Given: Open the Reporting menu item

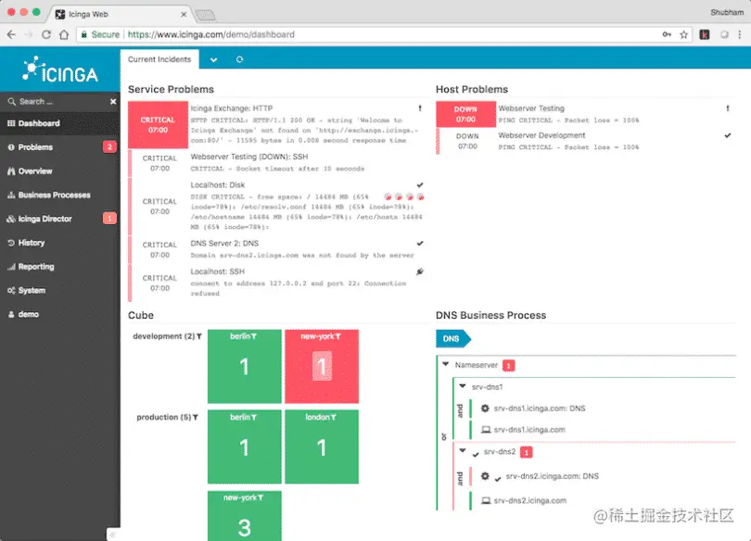Looking at the screenshot, I should 60,267.
